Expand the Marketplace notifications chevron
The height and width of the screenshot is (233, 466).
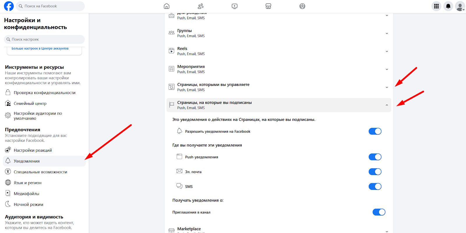[x=387, y=231]
